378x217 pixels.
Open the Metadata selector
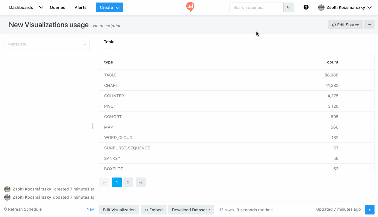[47, 44]
